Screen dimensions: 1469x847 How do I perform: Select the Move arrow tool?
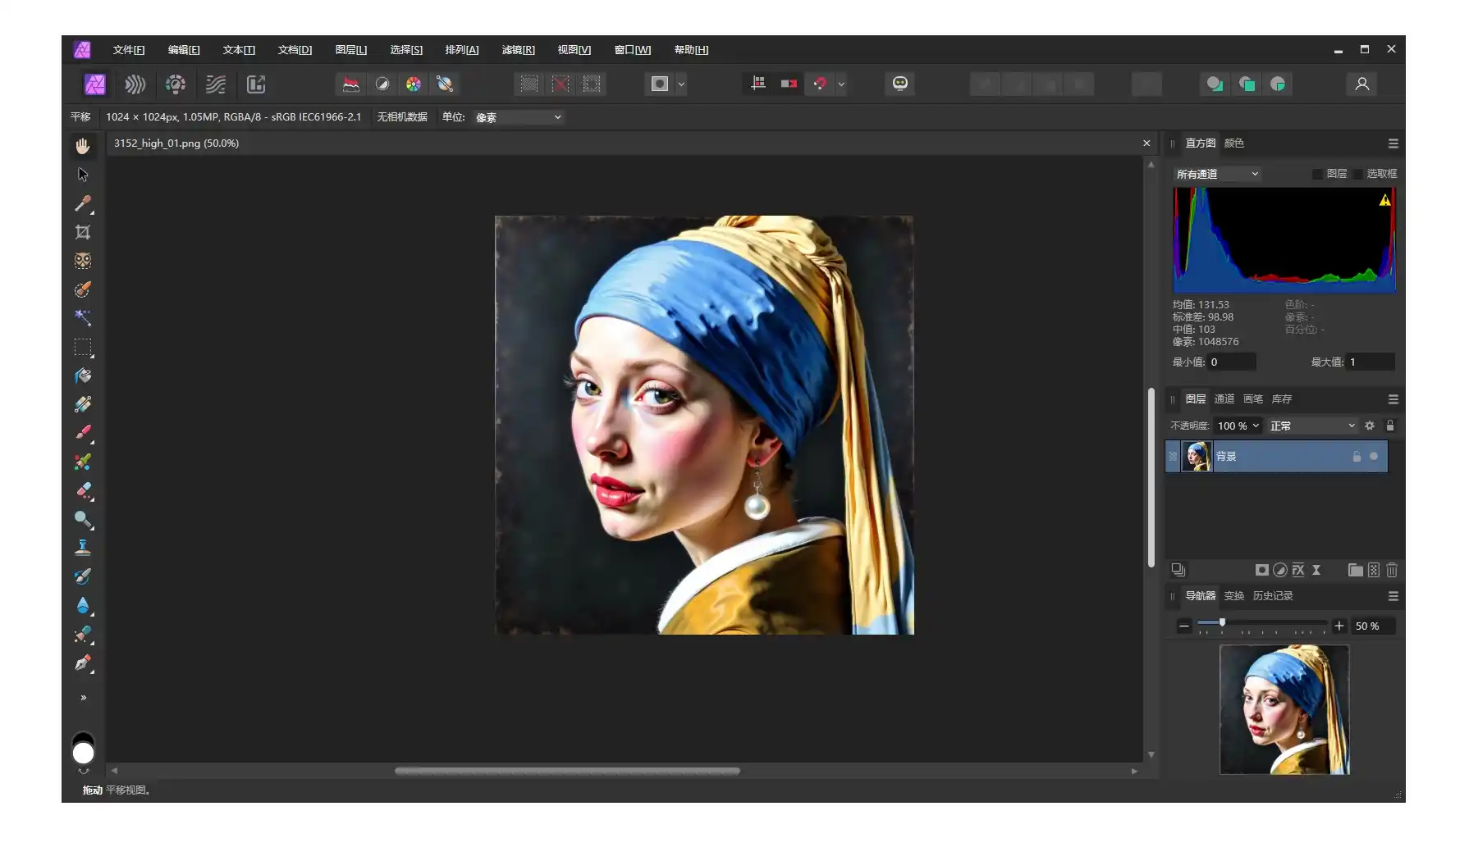pos(83,175)
